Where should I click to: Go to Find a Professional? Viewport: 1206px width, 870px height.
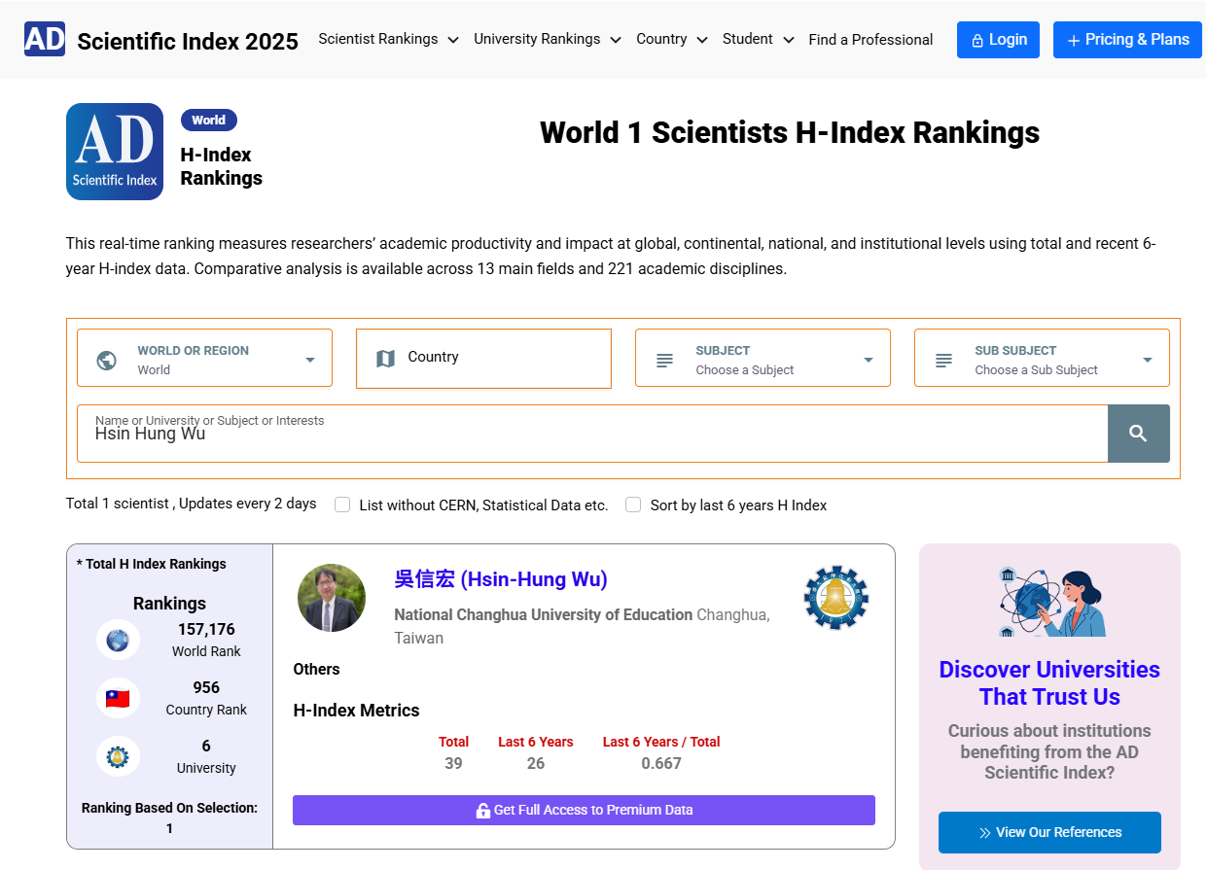click(x=870, y=40)
